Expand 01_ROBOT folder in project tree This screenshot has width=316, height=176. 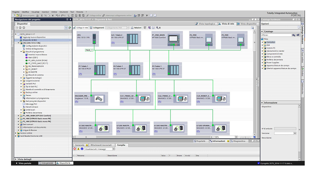click(x=24, y=69)
